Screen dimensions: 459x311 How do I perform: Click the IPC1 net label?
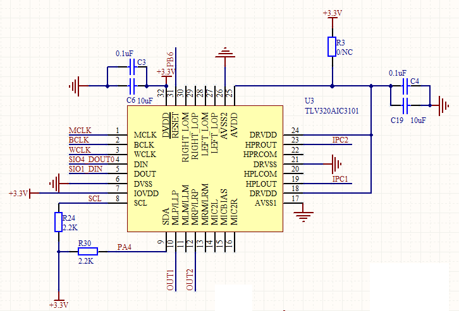pos(340,179)
